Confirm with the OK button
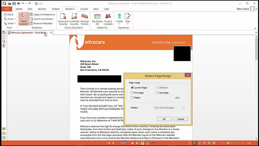 pos(164,119)
